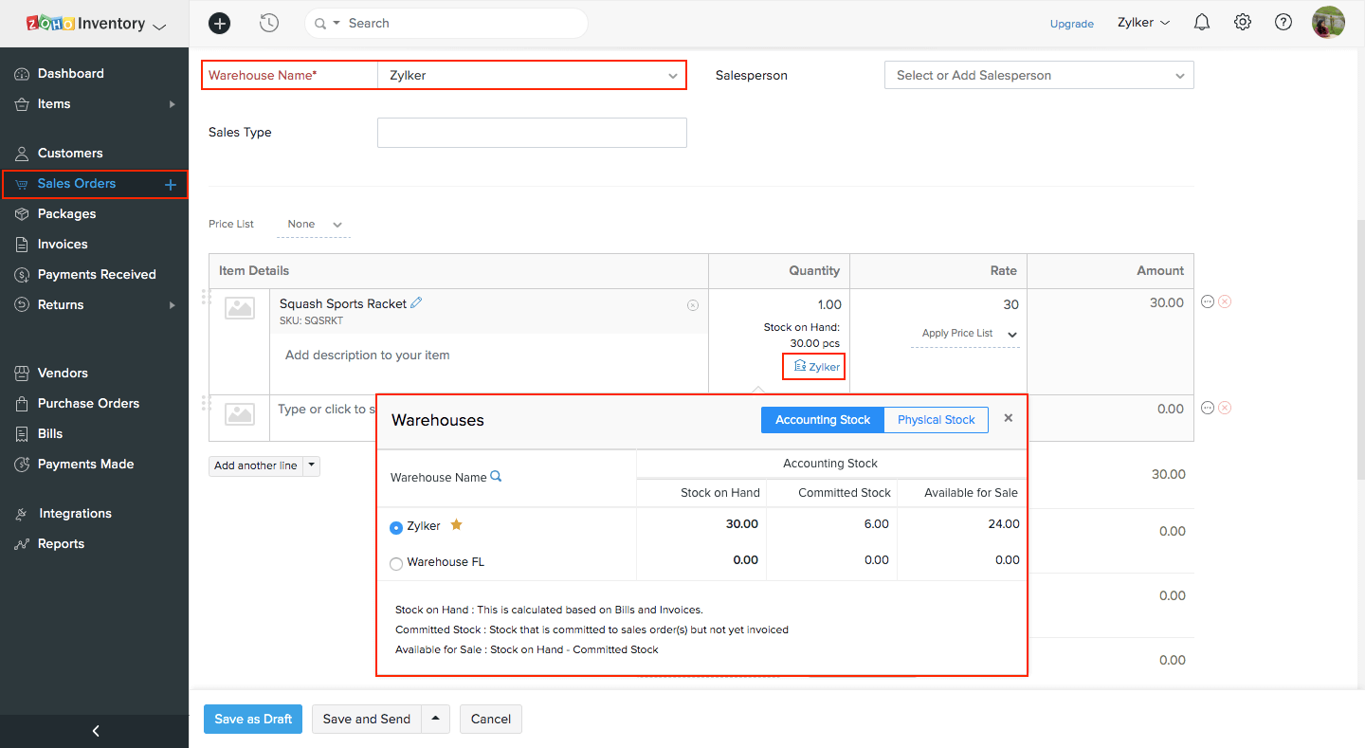1365x748 pixels.
Task: Click the Save as Draft button
Action: (x=253, y=719)
